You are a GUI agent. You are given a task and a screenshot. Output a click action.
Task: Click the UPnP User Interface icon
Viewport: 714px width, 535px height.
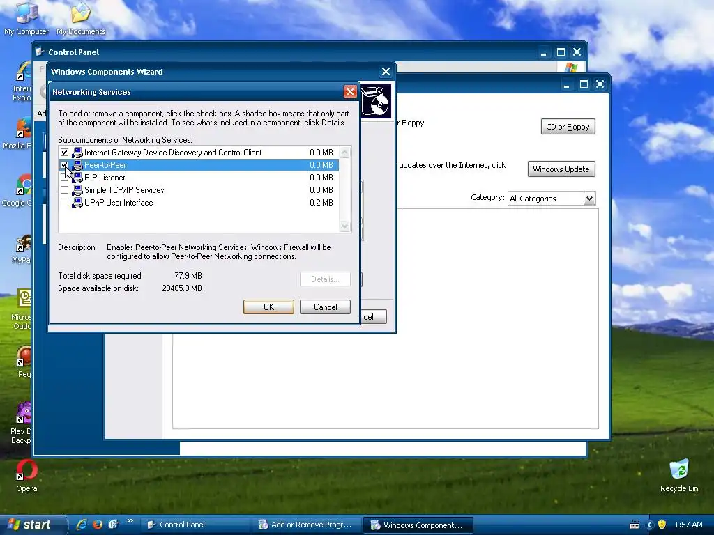click(77, 203)
